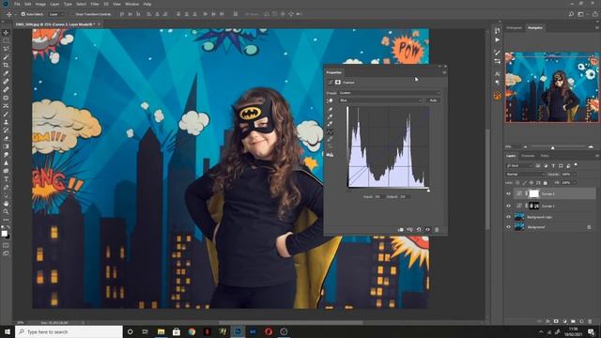Screen dimensions: 601x338
Task: Open the File menu
Action: click(x=17, y=4)
